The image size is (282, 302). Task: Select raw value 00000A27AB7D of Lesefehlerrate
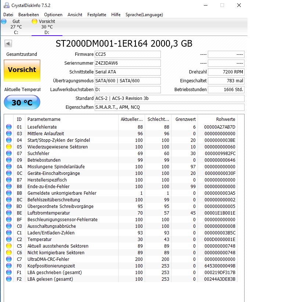pyautogui.click(x=220, y=127)
